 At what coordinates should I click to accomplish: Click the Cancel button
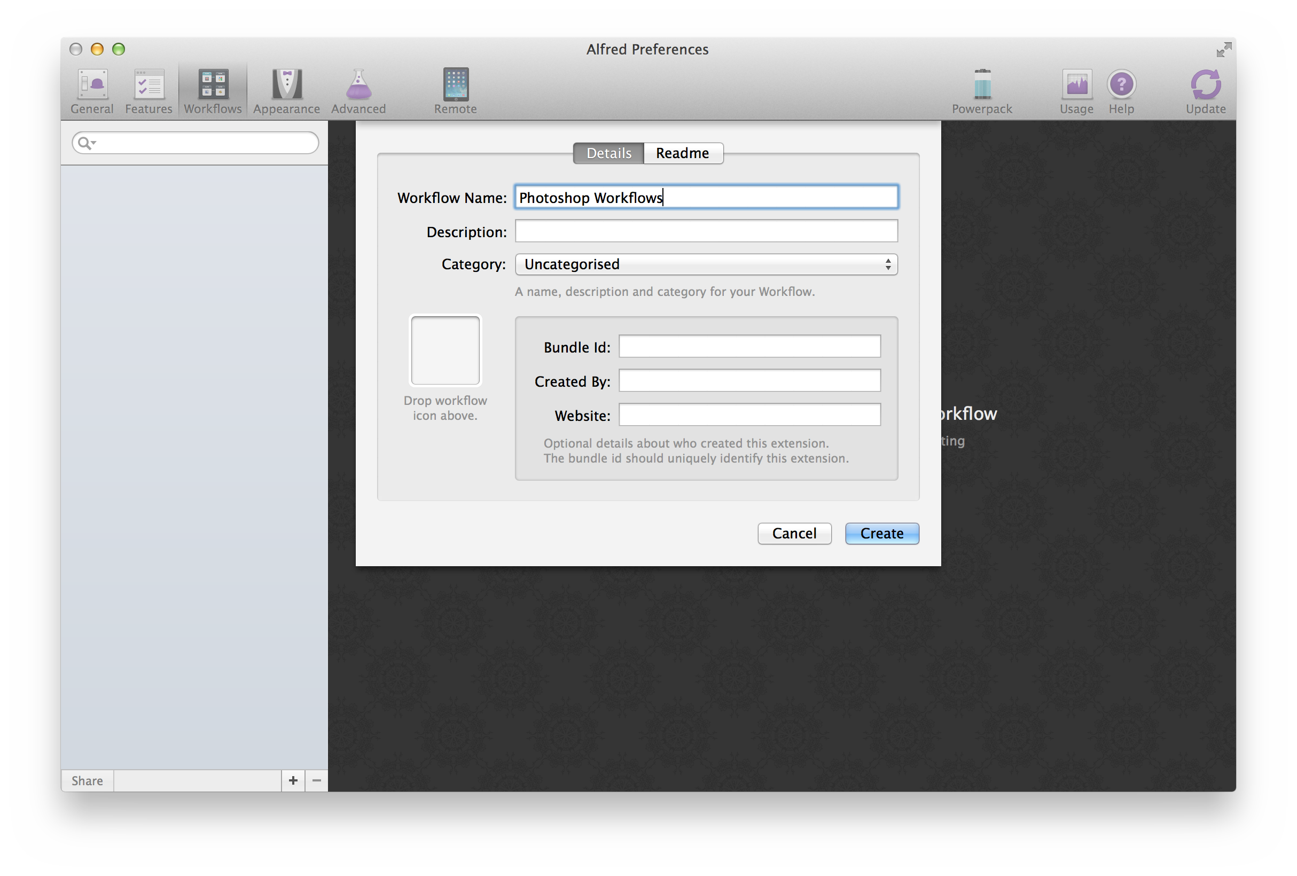pyautogui.click(x=794, y=534)
